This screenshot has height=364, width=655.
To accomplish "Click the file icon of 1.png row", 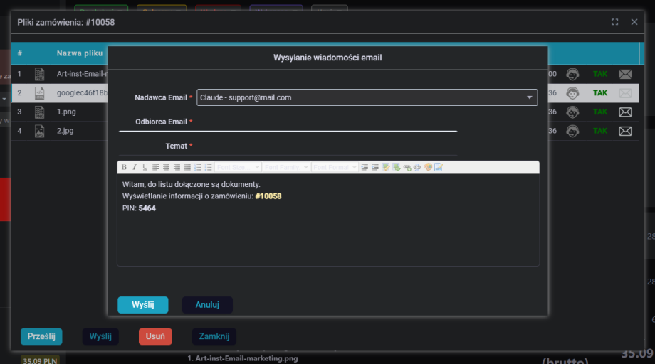I will point(40,112).
